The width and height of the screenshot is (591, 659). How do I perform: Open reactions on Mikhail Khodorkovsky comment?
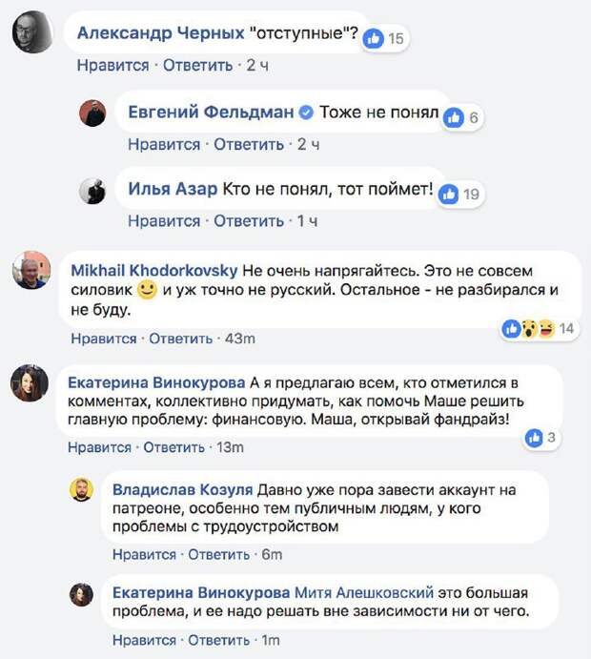(540, 328)
